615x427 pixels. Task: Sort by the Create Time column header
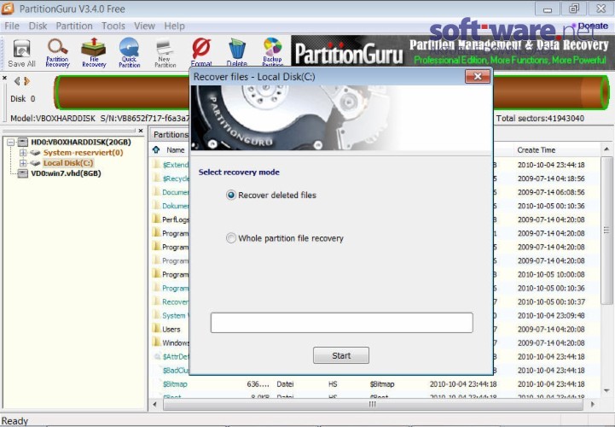(537, 149)
